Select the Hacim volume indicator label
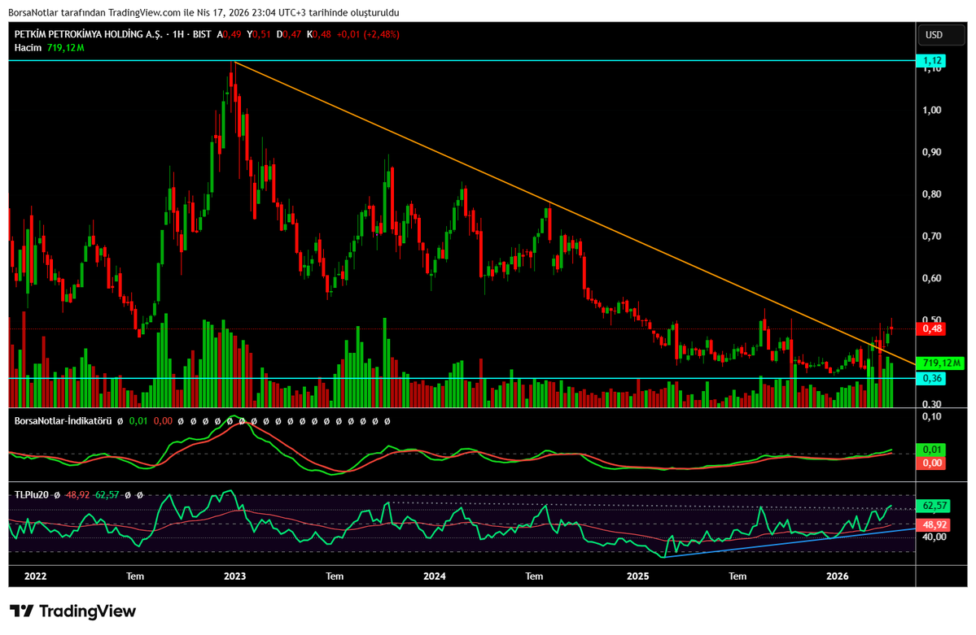Screen dimensions: 976x635 point(28,48)
